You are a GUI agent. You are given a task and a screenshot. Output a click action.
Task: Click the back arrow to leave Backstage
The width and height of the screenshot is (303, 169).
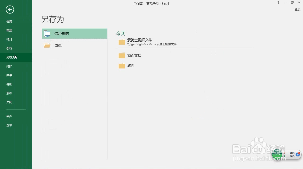10,9
